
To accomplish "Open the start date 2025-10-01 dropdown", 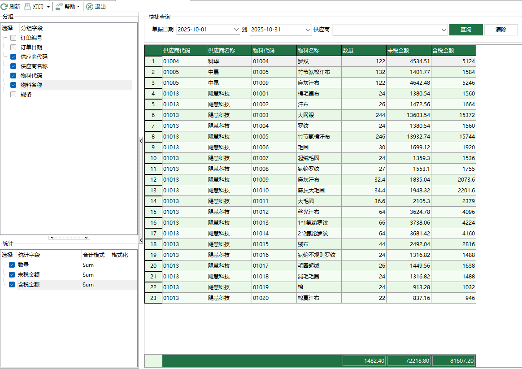I will pyautogui.click(x=237, y=30).
